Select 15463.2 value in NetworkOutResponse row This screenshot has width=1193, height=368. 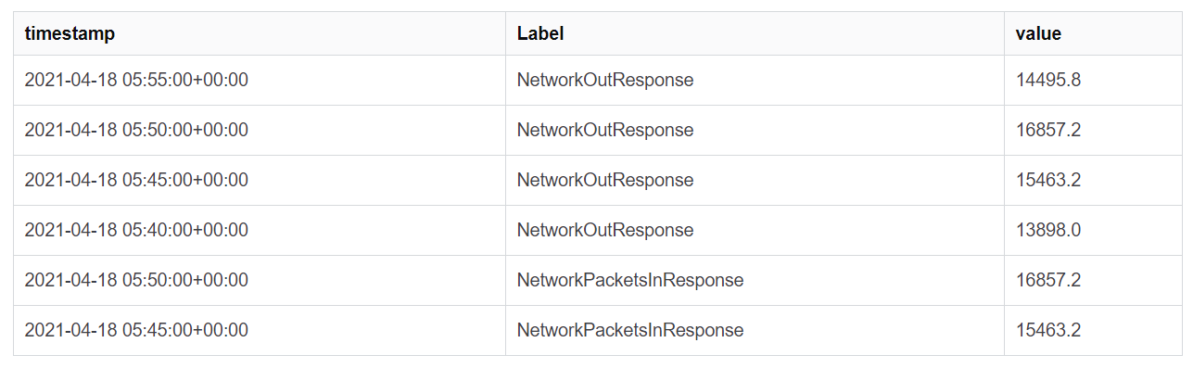click(1094, 180)
